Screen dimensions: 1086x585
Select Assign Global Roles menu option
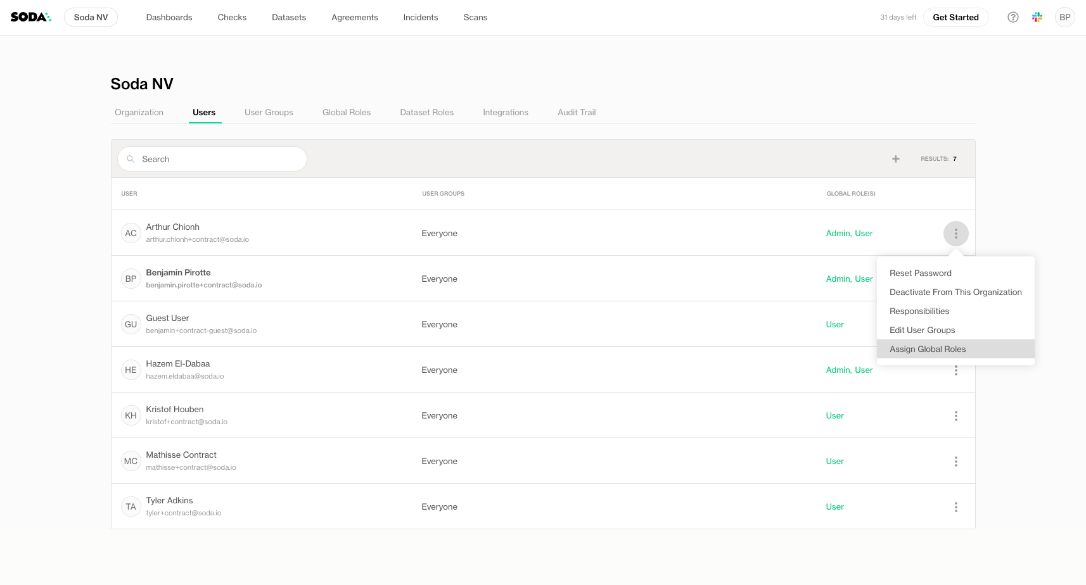928,349
